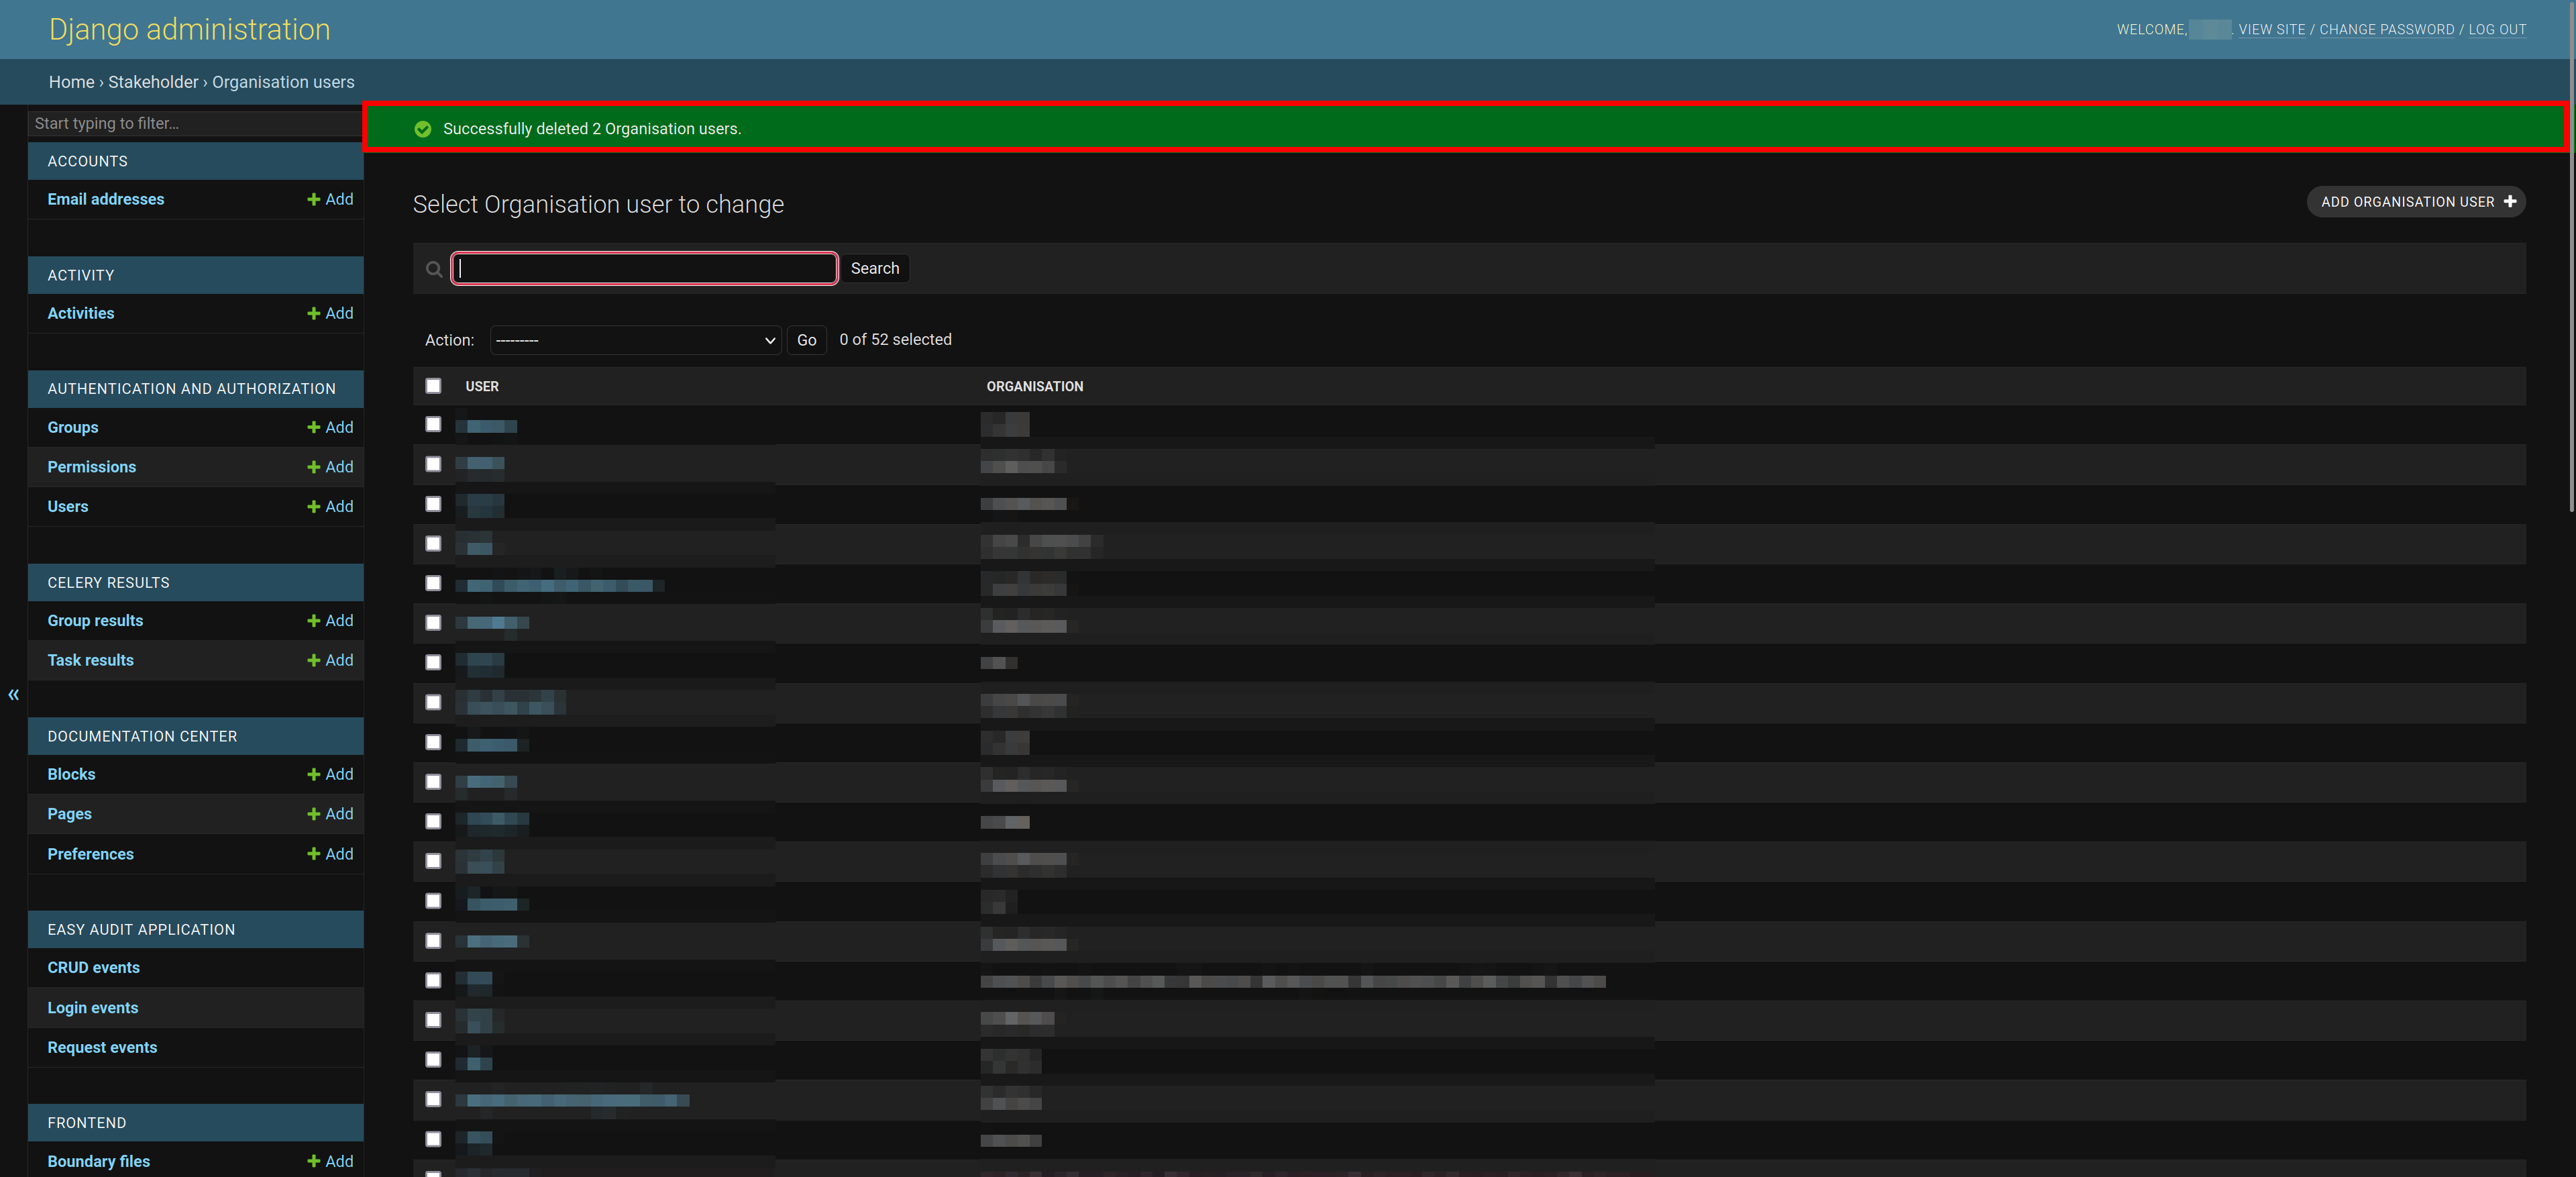Expand the Action dropdown menu
Viewport: 2576px width, 1177px height.
(633, 339)
